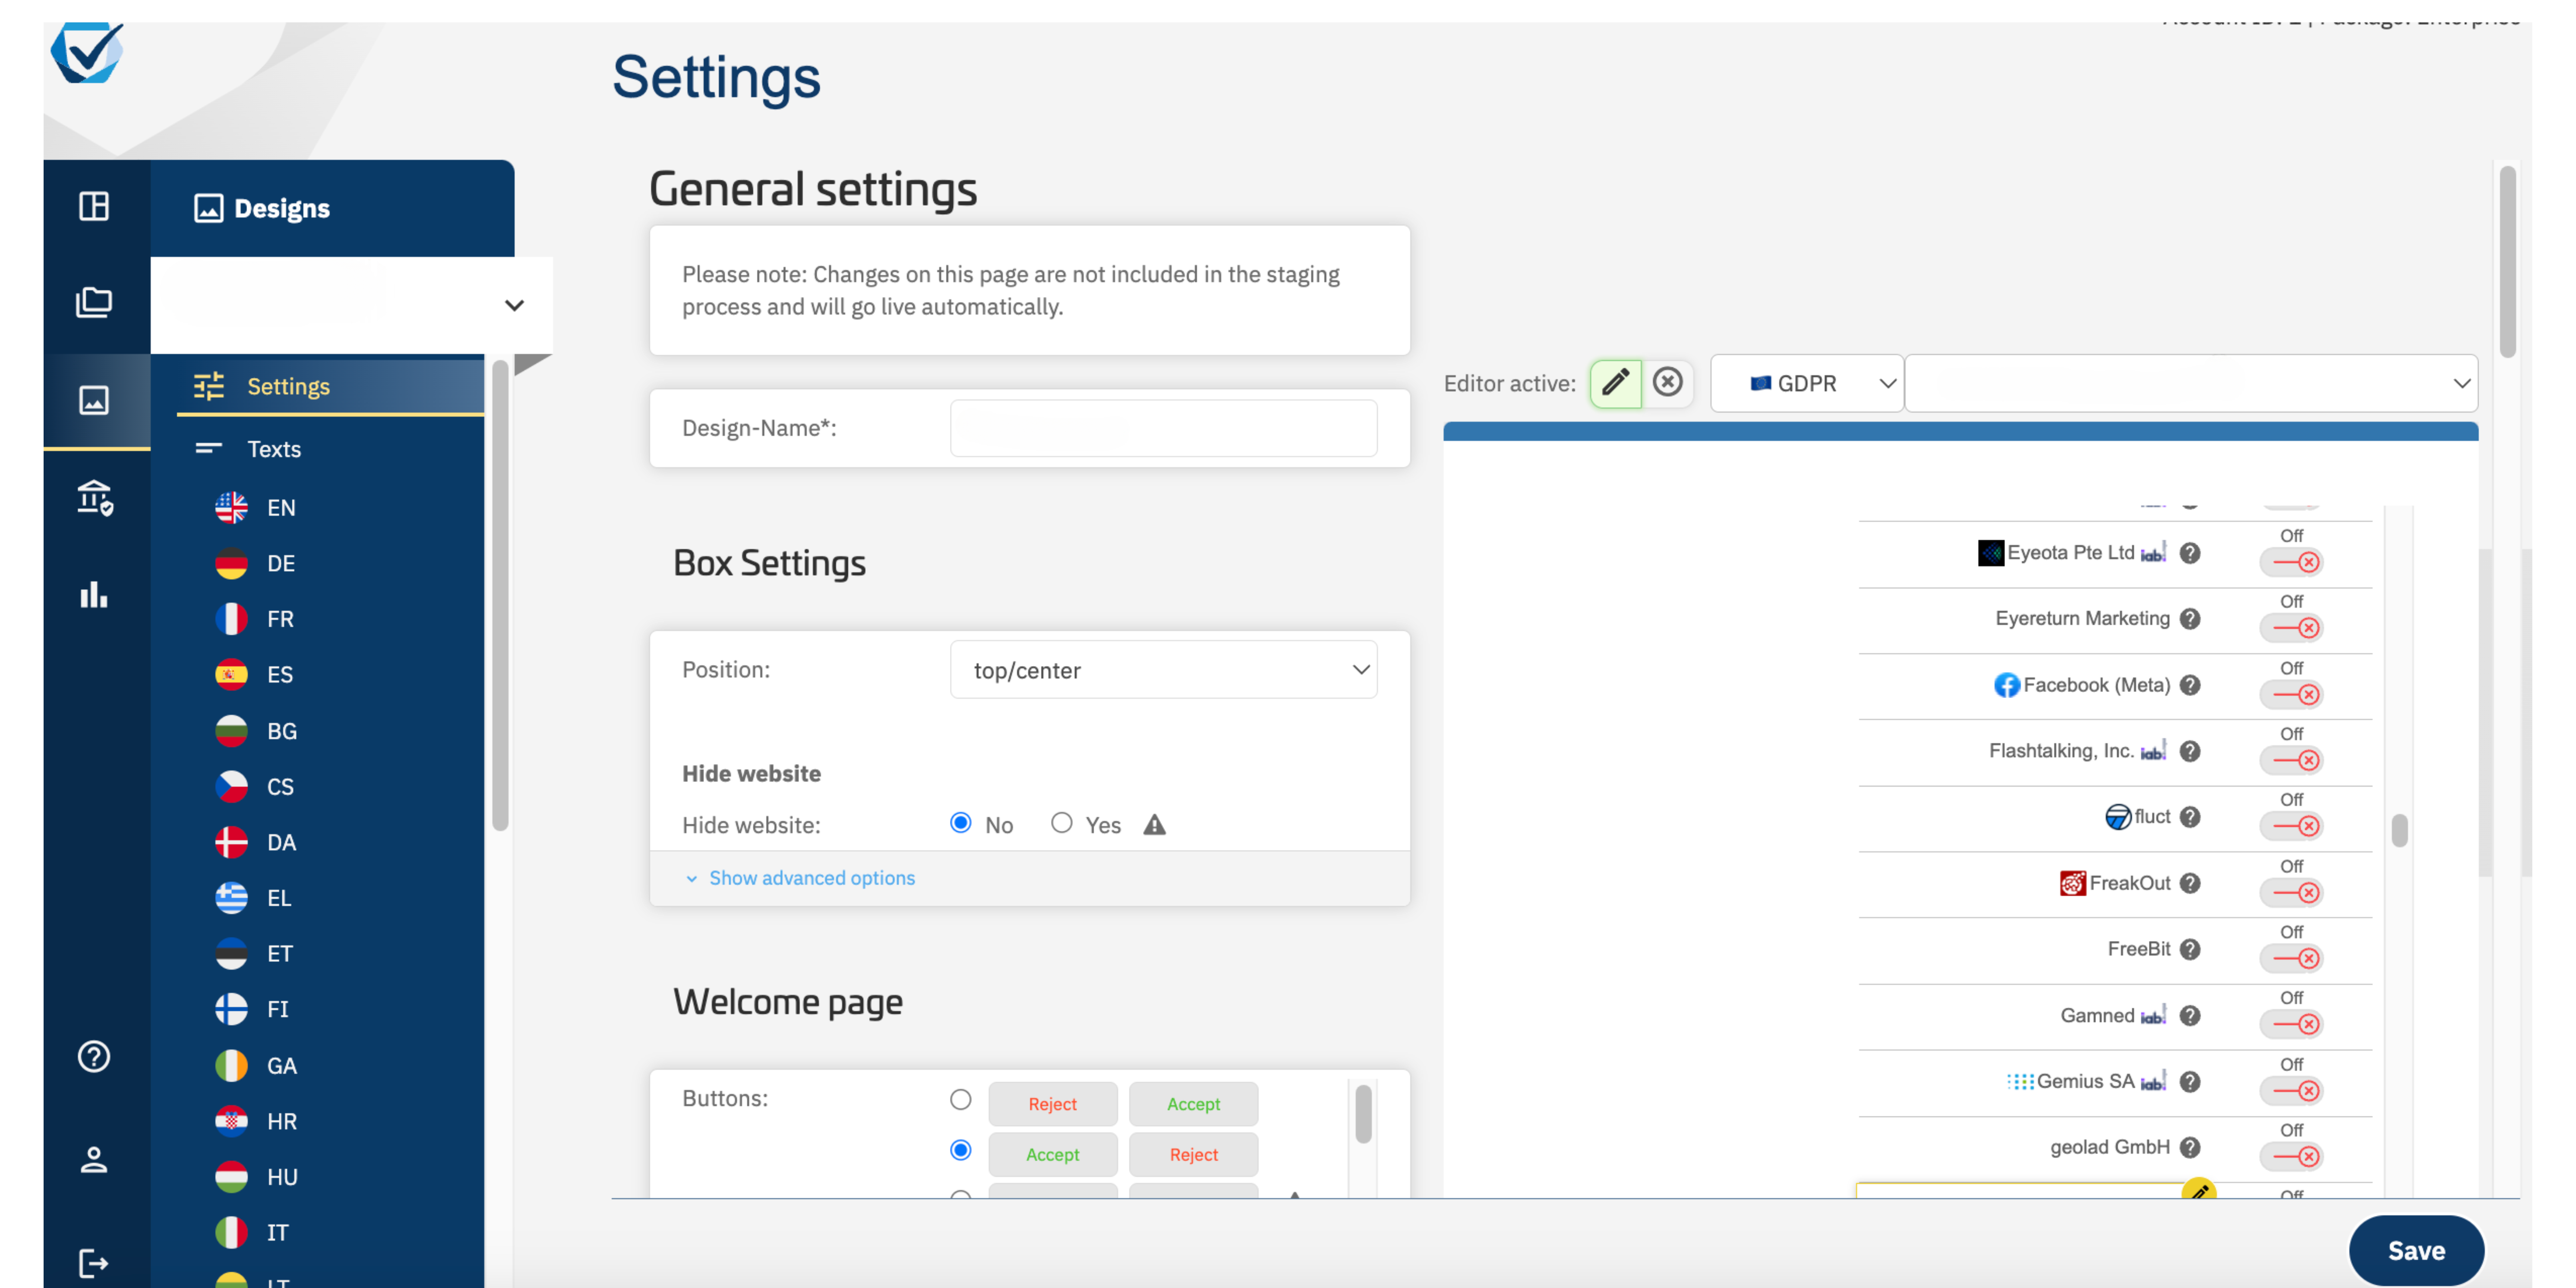Viewport: 2576px width, 1288px height.
Task: Select Yes for Hide website
Action: point(1062,823)
